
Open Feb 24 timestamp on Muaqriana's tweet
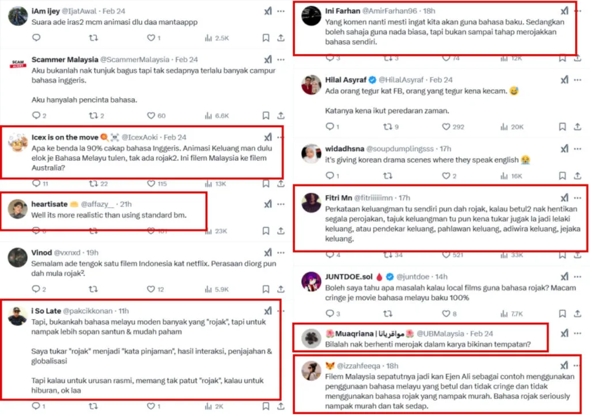pos(482,334)
